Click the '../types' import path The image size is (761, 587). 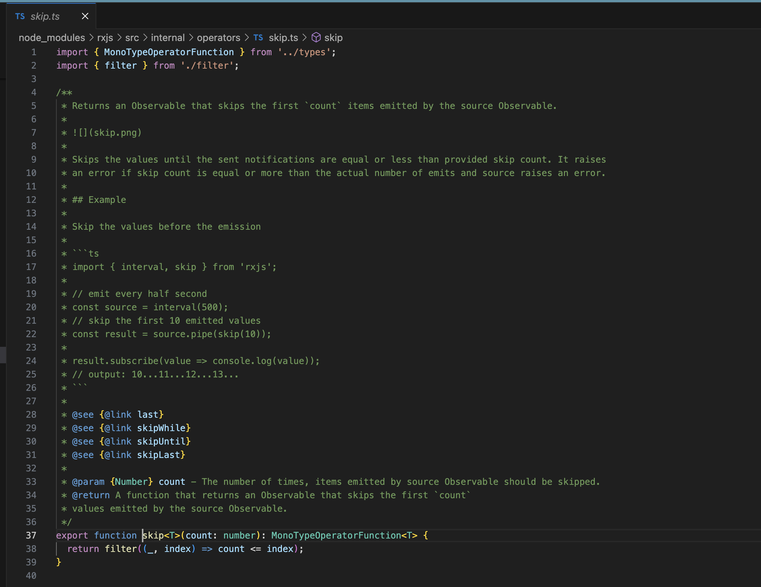[x=304, y=52]
